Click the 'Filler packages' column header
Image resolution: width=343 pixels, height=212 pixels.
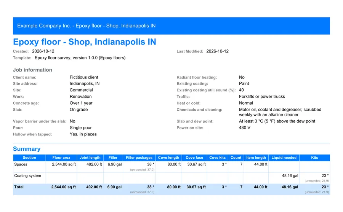click(x=139, y=158)
